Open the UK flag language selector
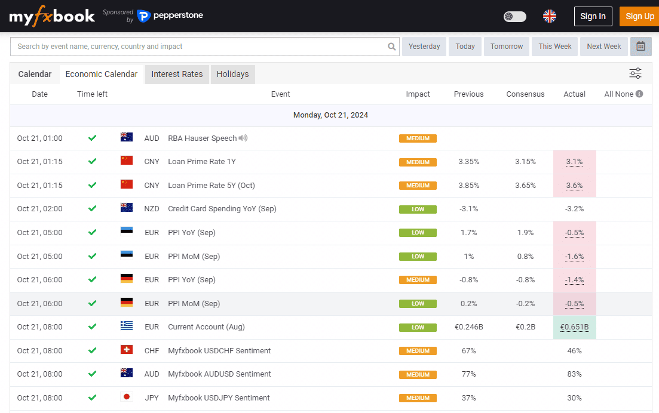 pos(549,16)
